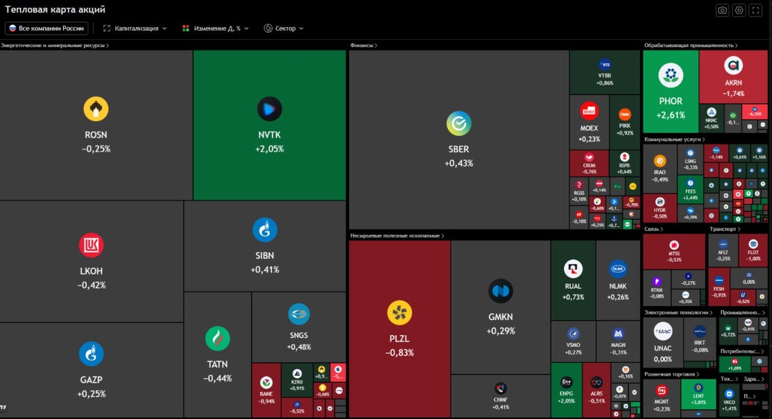Open the Капитализация size dropdown
772x419 pixels.
coord(135,28)
